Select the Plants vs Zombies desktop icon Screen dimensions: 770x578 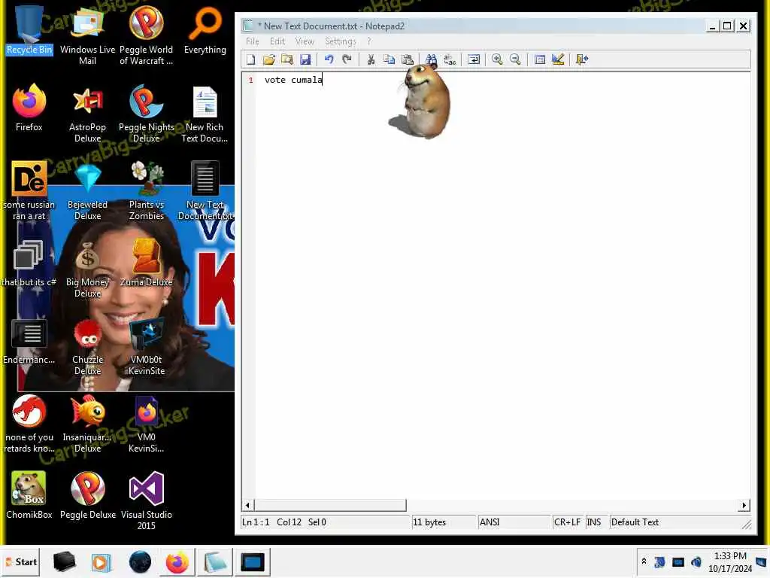(147, 190)
